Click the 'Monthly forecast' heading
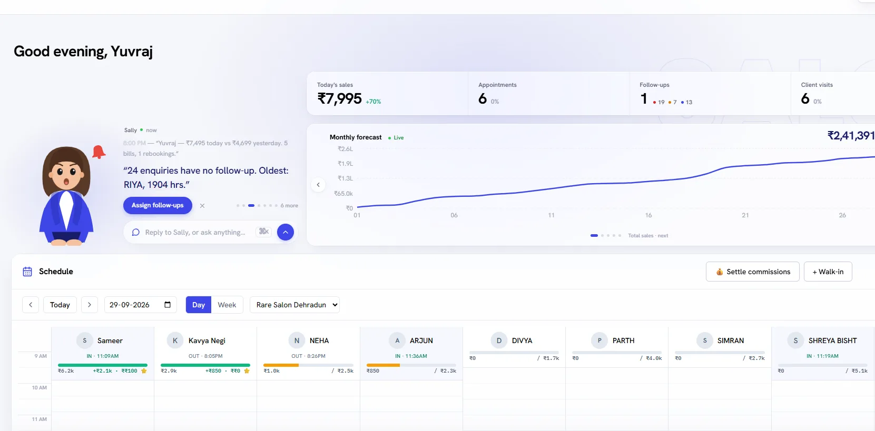Viewport: 875px width, 431px height. tap(356, 137)
